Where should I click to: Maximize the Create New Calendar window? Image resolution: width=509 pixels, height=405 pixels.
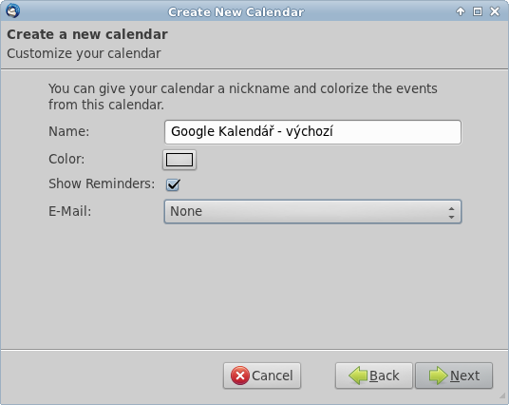pyautogui.click(x=478, y=11)
